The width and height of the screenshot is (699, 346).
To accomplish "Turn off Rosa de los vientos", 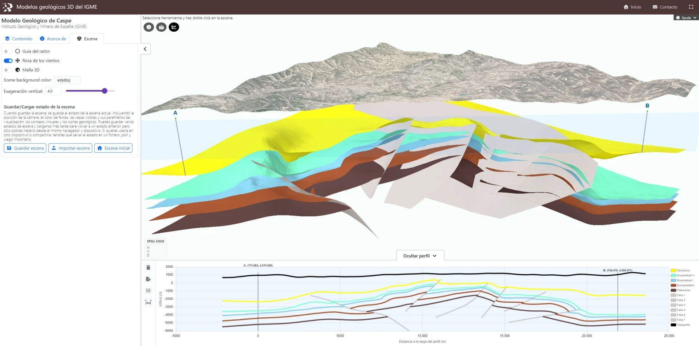I will pos(8,61).
